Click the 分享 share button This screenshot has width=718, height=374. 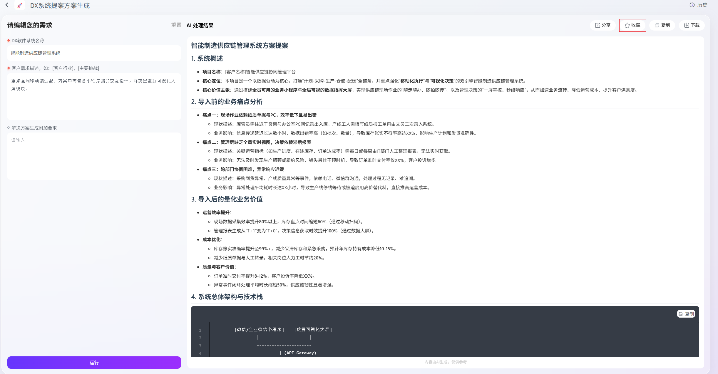603,25
